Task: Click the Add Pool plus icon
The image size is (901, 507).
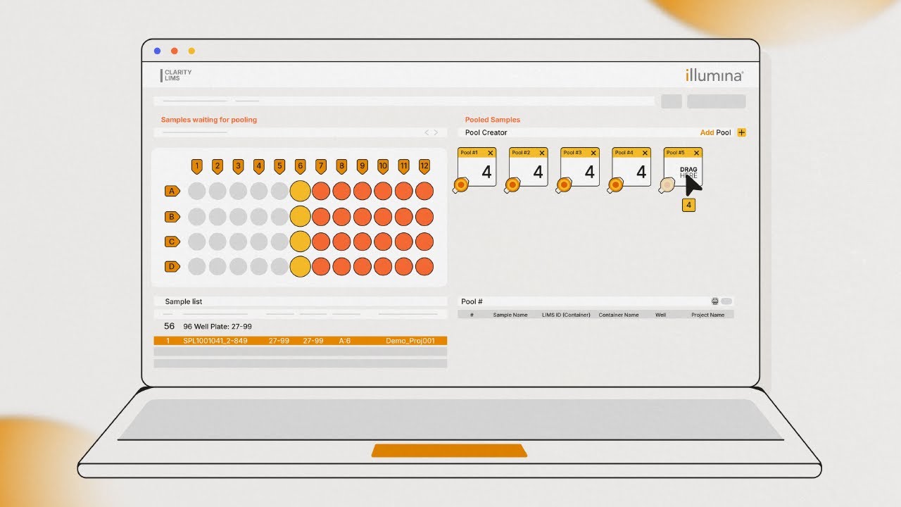Action: pyautogui.click(x=741, y=132)
